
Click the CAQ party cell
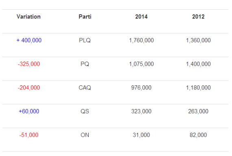click(85, 87)
